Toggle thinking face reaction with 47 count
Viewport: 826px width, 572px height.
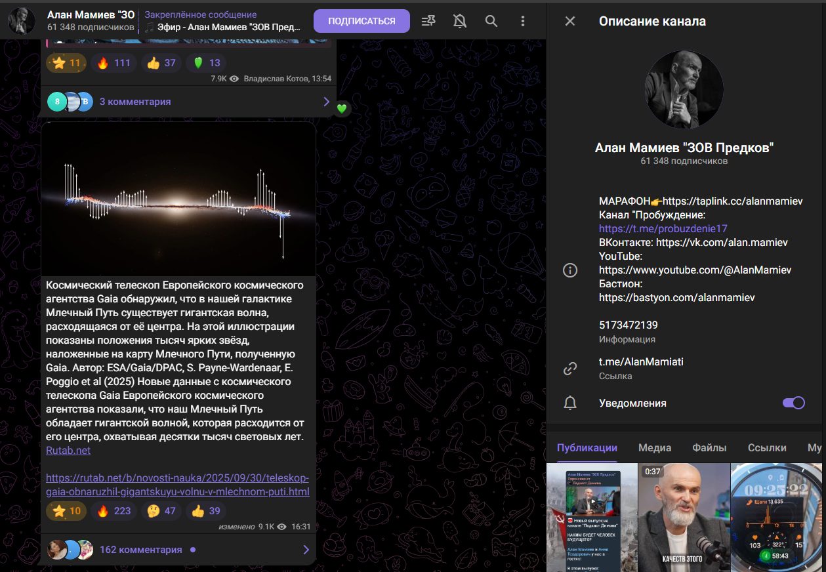coord(161,511)
